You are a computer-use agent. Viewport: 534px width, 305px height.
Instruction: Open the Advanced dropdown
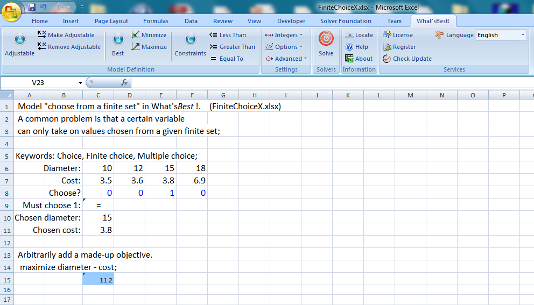[286, 59]
